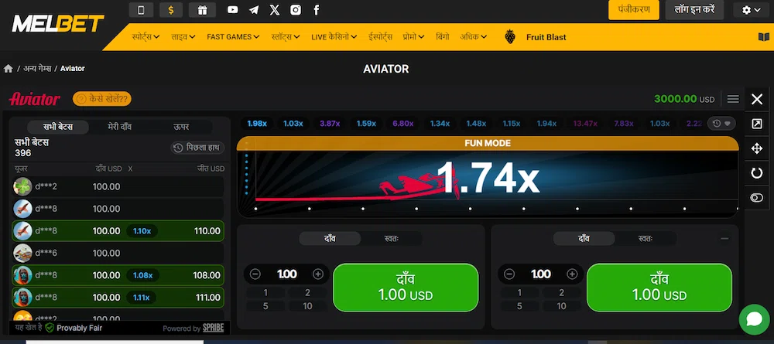Remove second bet panel with minus icon
This screenshot has height=344, width=774.
point(724,239)
